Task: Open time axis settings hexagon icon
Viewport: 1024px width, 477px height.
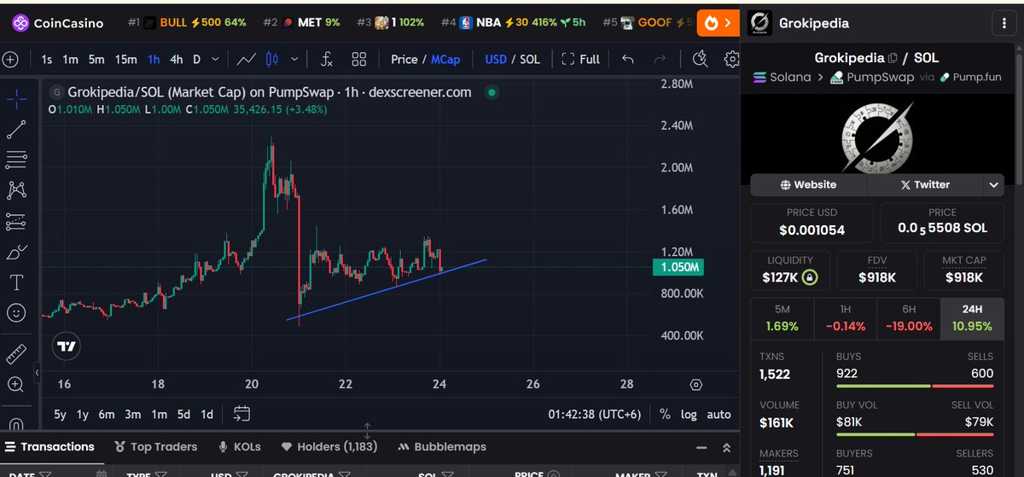Action: pyautogui.click(x=696, y=385)
